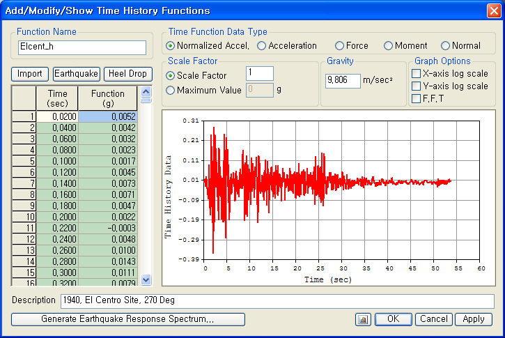
Task: Click Generate Earthquake Response Spectrum
Action: click(x=128, y=319)
